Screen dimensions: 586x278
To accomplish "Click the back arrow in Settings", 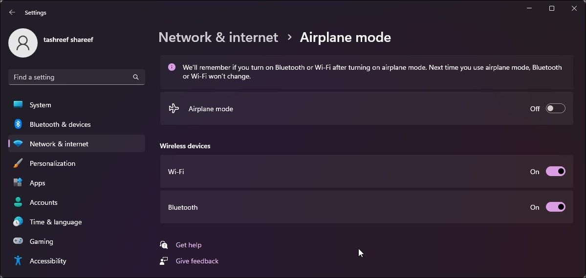I will 12,12.
